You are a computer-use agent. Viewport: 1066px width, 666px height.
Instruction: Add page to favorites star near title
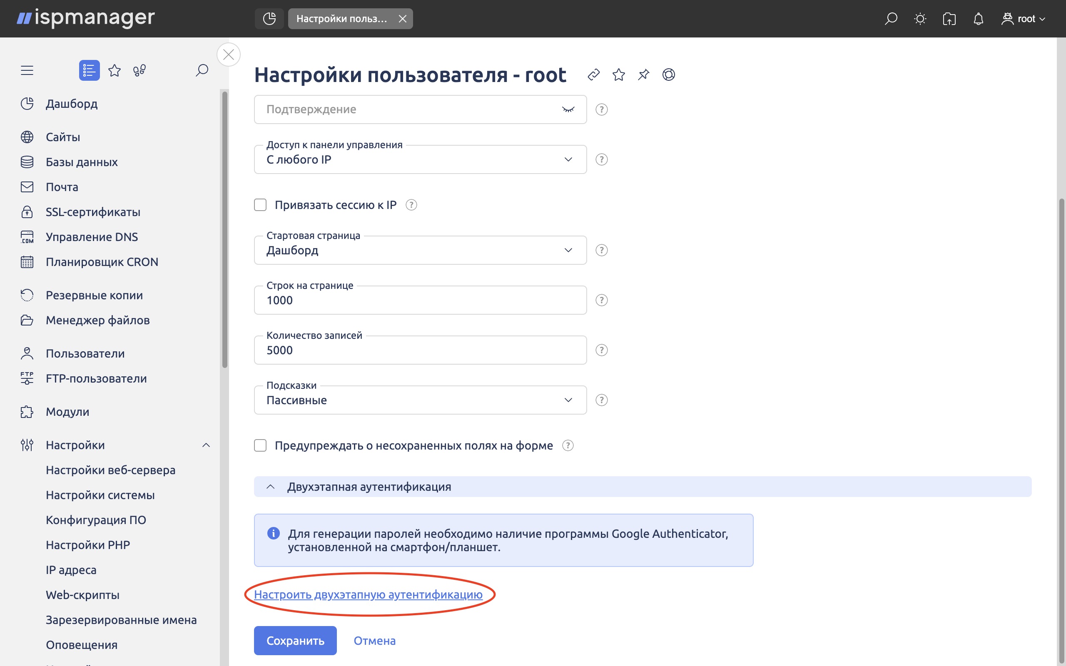(x=618, y=75)
